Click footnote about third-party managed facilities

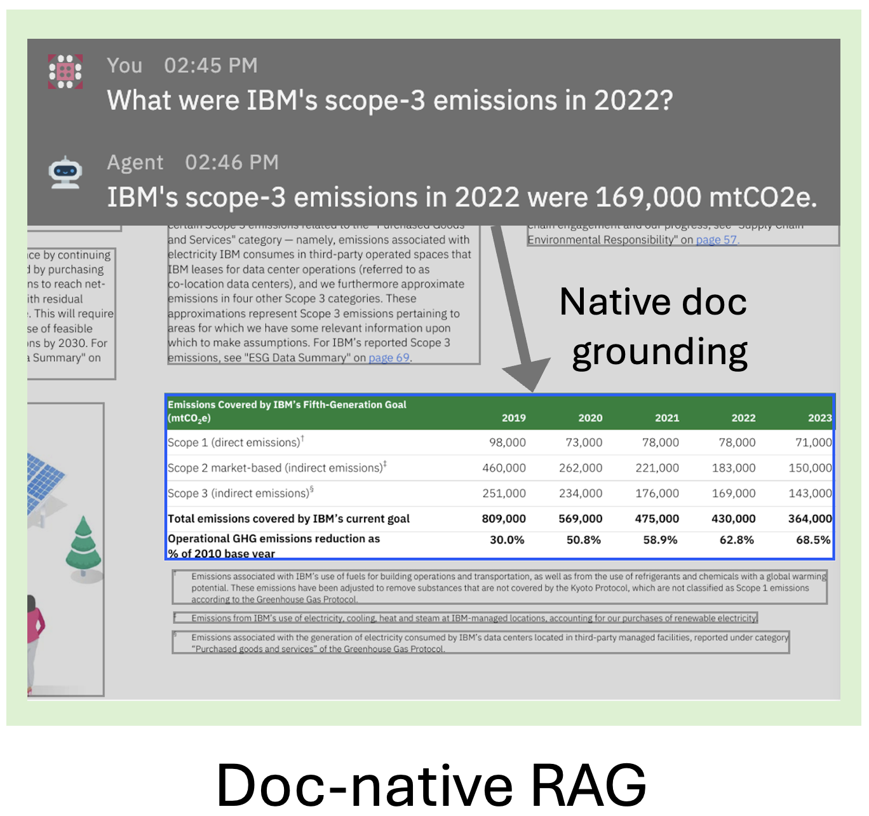click(481, 643)
